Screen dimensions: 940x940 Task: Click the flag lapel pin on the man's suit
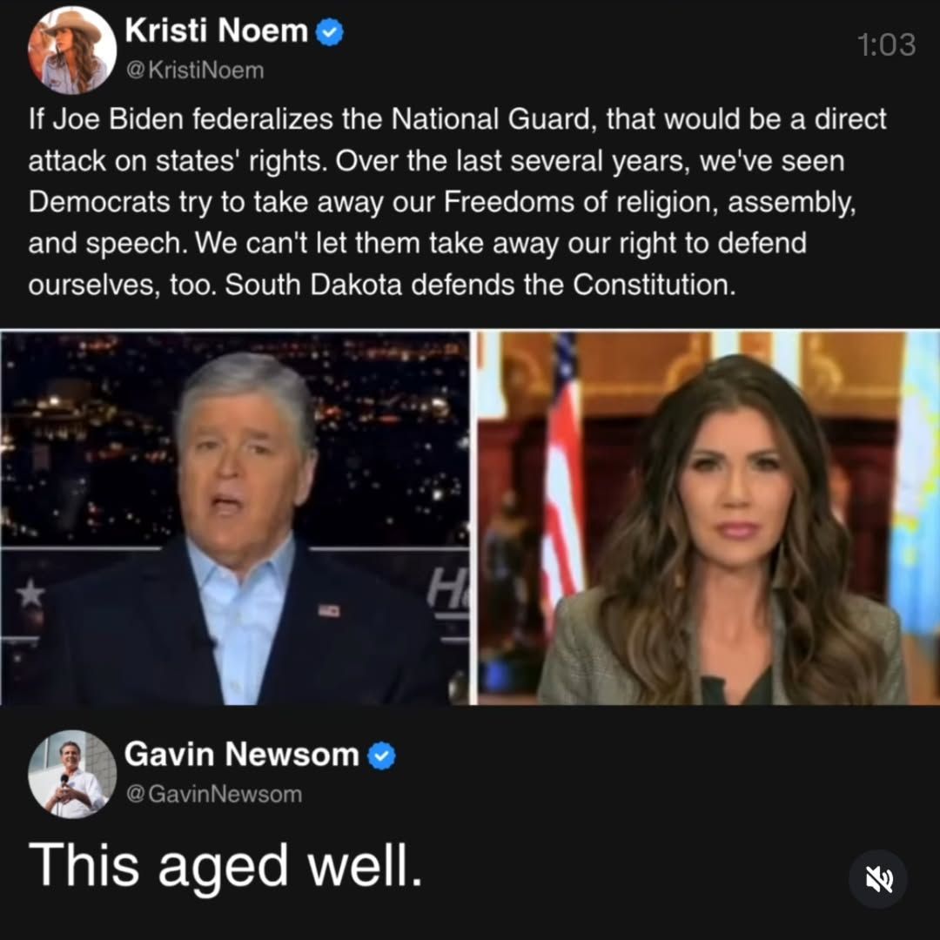(328, 610)
